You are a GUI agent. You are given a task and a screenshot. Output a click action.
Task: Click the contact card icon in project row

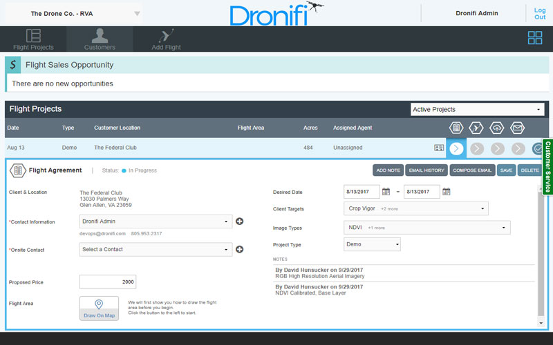tap(439, 148)
